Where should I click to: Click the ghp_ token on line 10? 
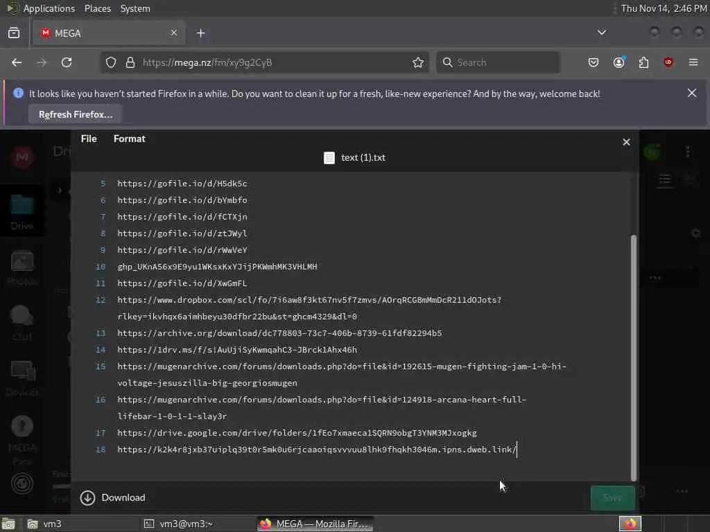pyautogui.click(x=217, y=267)
